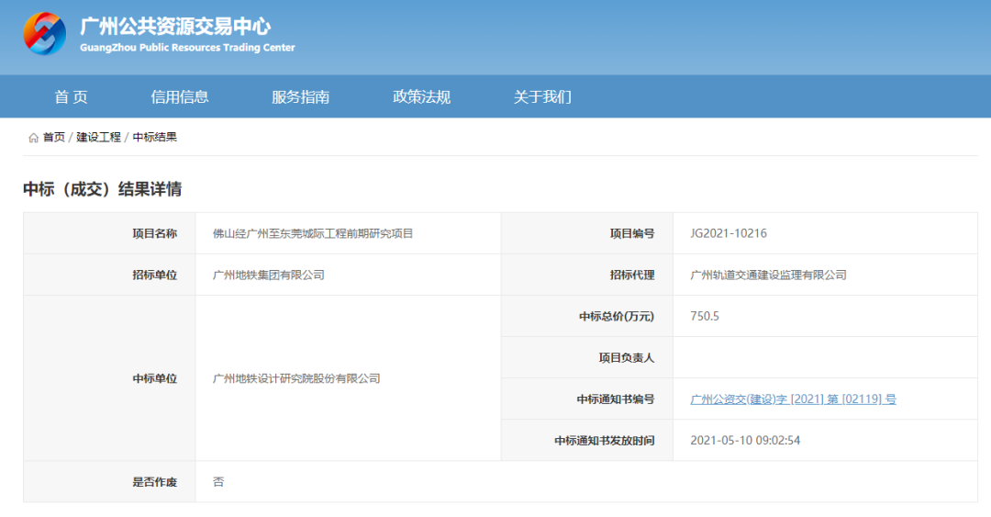The width and height of the screenshot is (991, 517).
Task: Click the tendering unit 广州地铁集团有限公司
Action: 269,275
